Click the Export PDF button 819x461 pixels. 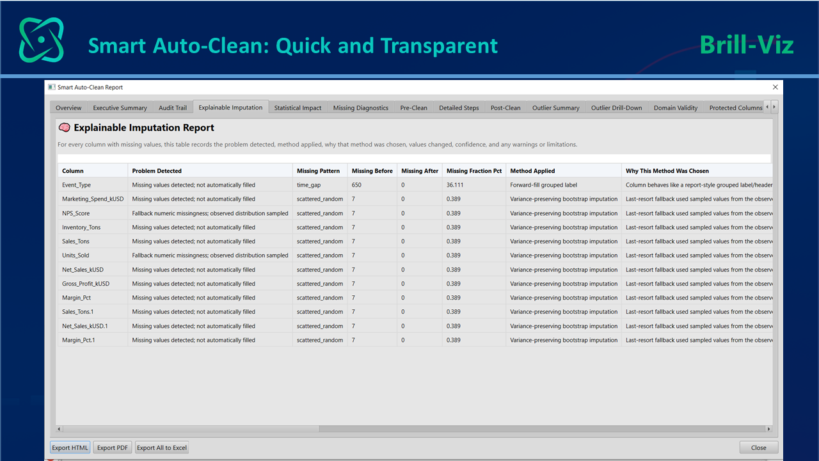pyautogui.click(x=113, y=448)
